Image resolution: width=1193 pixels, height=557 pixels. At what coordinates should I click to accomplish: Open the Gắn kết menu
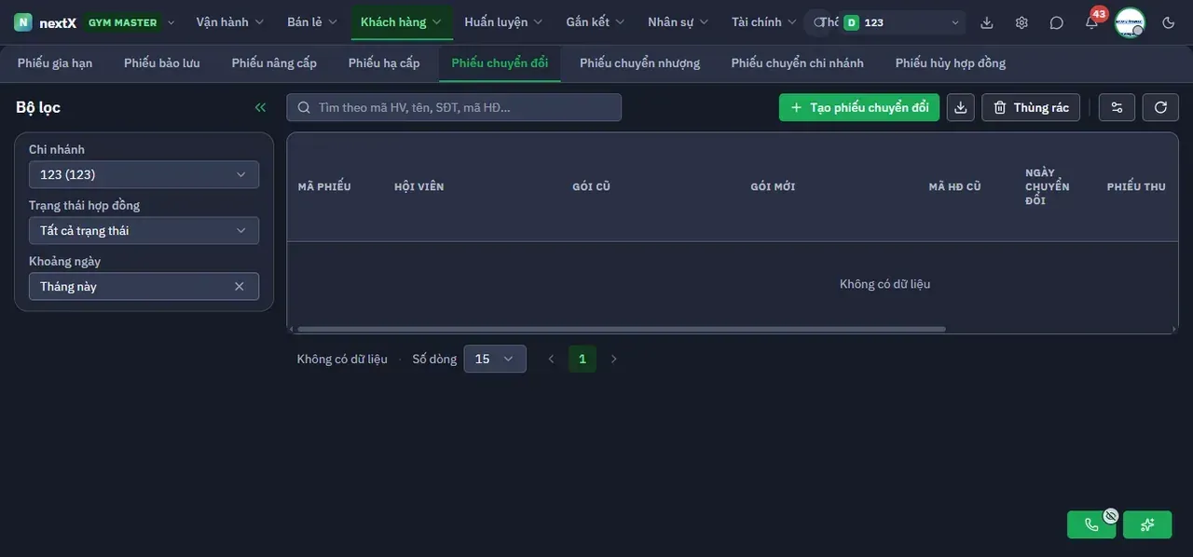tap(596, 22)
